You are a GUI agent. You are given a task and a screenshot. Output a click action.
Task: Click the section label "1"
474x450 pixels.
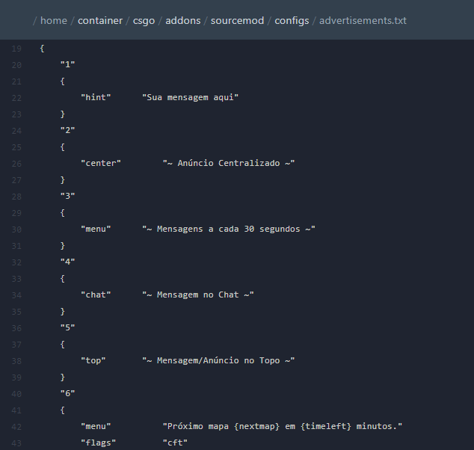click(x=68, y=64)
